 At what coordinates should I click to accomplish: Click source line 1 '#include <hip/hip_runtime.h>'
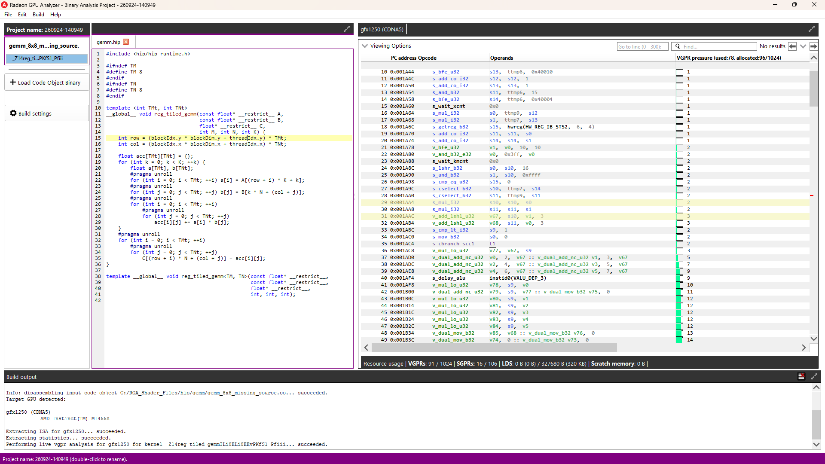click(148, 54)
